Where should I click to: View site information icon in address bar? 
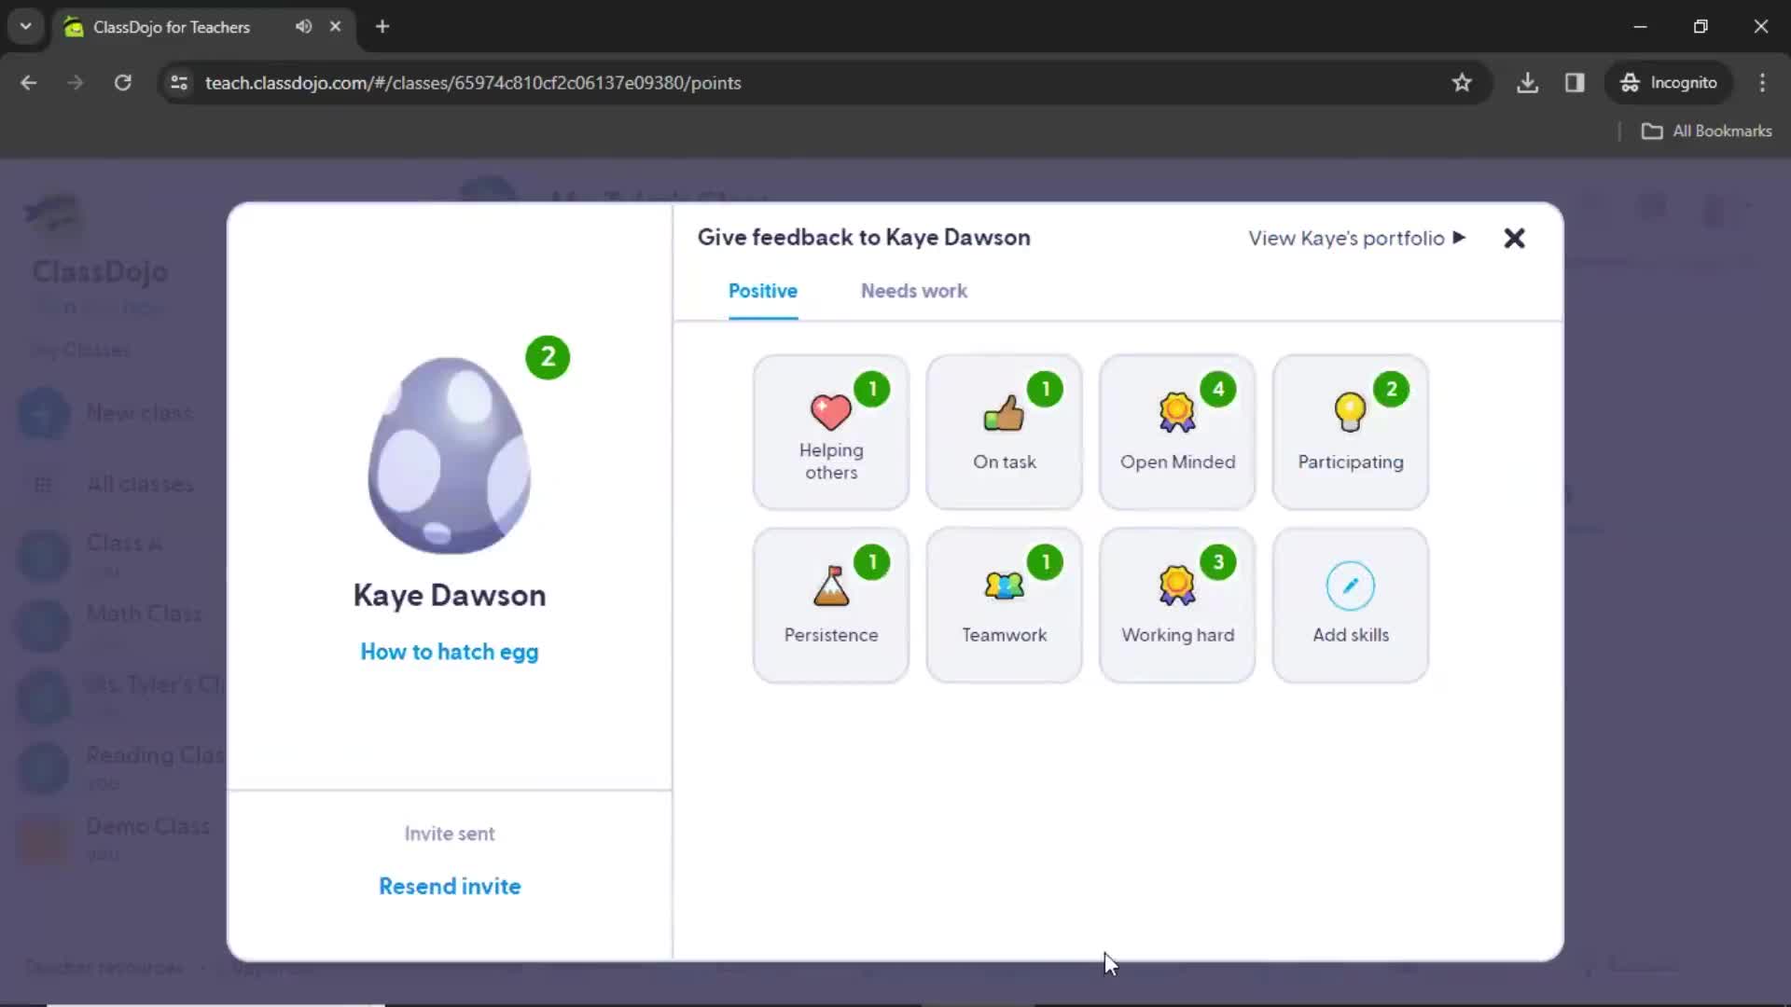coord(179,83)
